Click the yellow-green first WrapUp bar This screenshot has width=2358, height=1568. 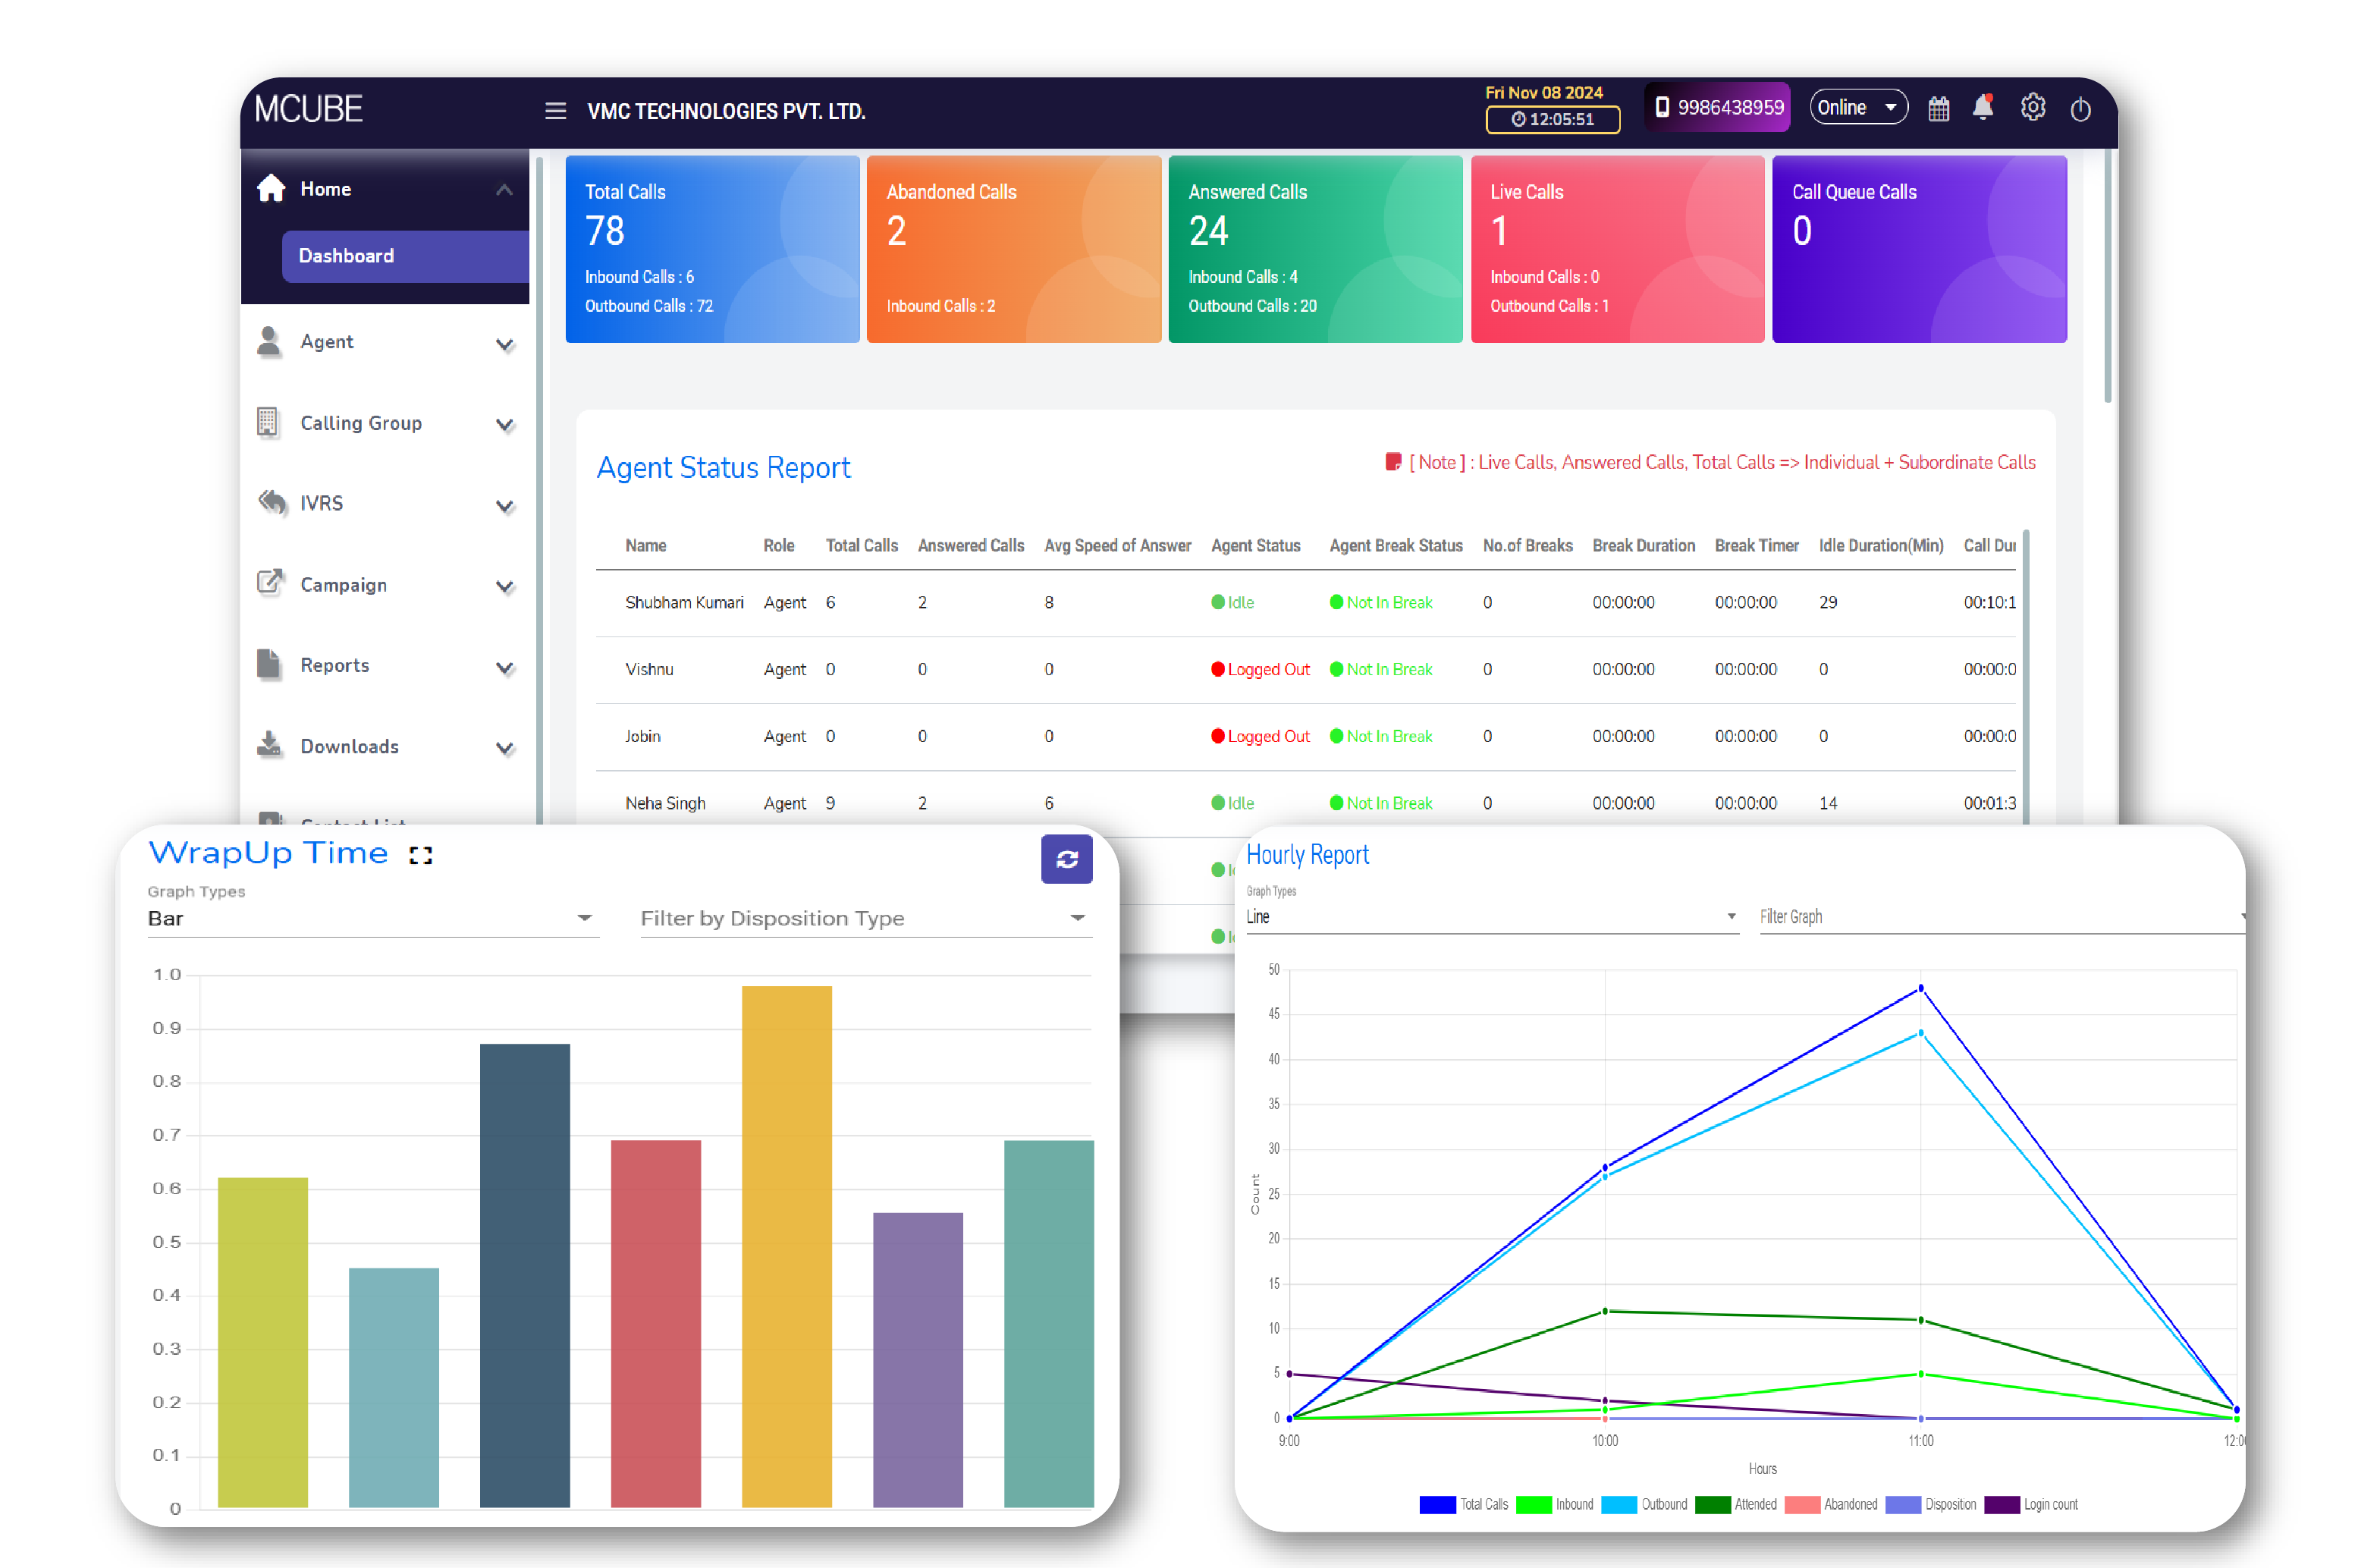coord(263,1342)
